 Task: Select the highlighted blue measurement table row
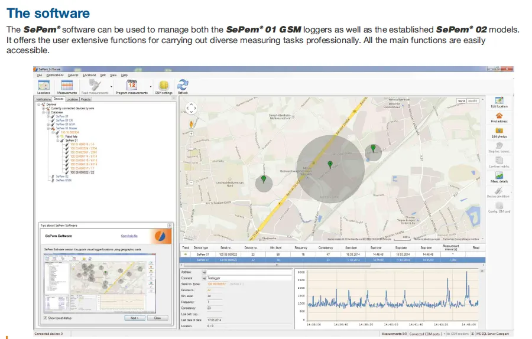coord(332,260)
